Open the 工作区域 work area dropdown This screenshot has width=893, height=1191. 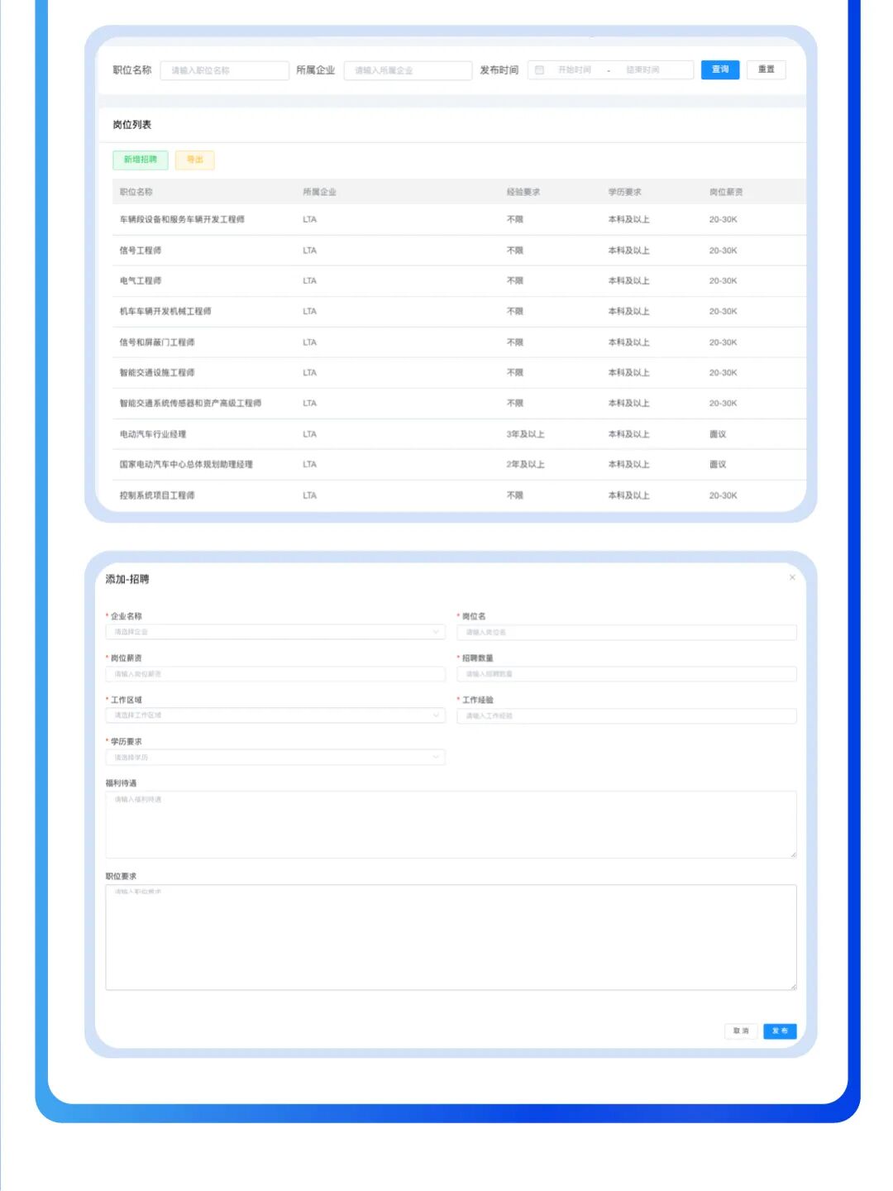(x=275, y=715)
